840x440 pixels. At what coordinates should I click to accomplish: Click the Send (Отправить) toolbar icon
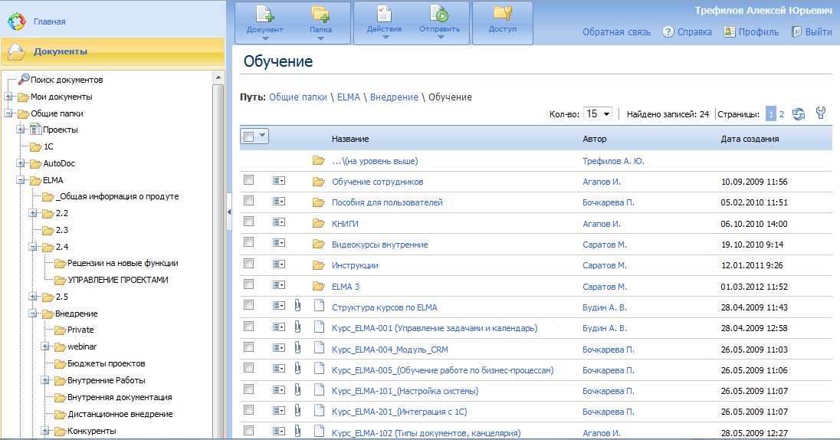pyautogui.click(x=439, y=14)
